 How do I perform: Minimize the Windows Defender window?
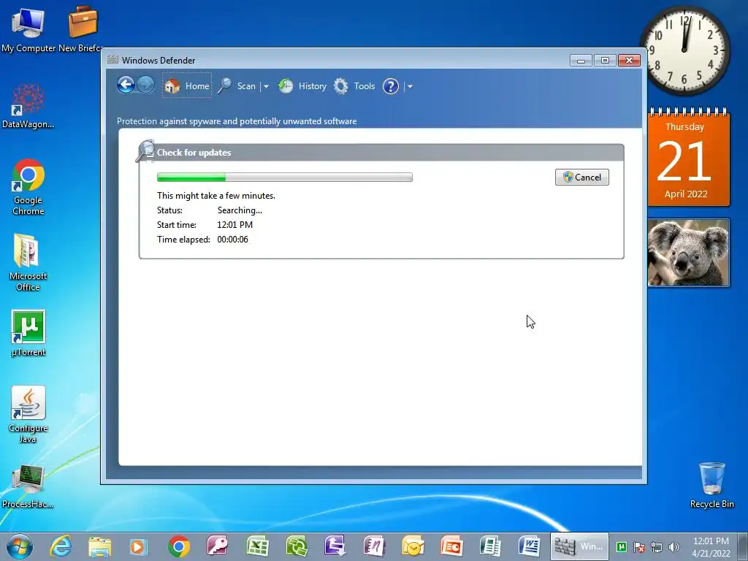point(581,61)
